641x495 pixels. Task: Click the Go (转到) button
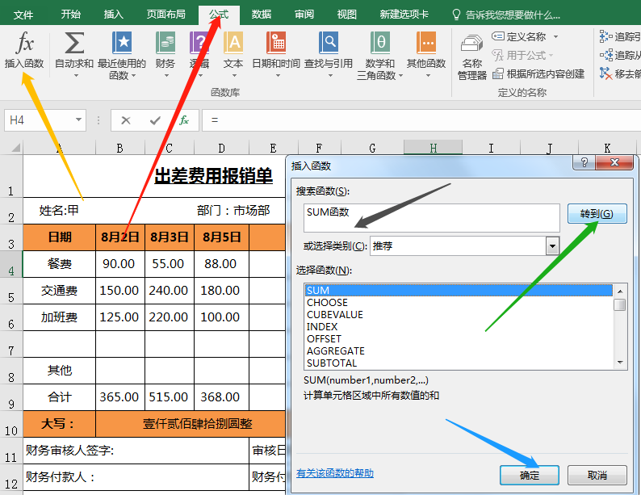597,214
